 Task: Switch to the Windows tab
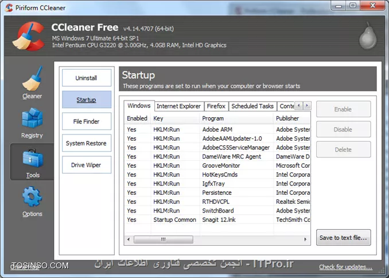point(139,106)
